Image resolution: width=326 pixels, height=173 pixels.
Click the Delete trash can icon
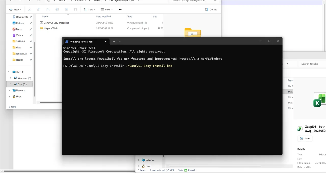tap(75, 9)
